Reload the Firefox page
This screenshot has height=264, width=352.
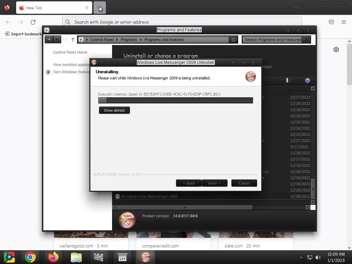pos(33,22)
